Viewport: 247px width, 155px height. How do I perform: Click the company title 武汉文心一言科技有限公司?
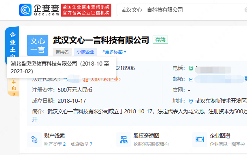(101, 40)
